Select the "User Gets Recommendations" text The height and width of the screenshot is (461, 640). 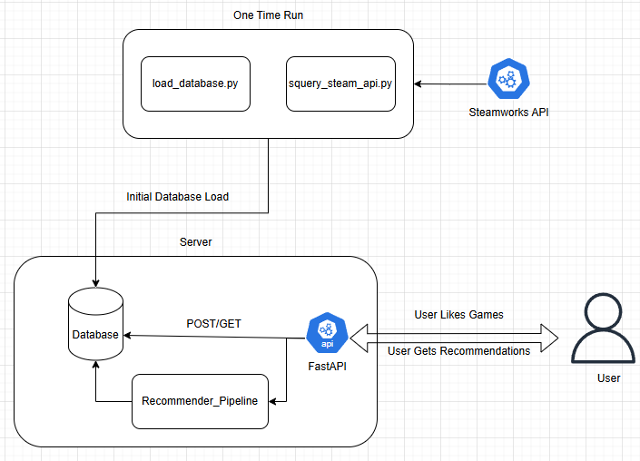click(x=458, y=351)
